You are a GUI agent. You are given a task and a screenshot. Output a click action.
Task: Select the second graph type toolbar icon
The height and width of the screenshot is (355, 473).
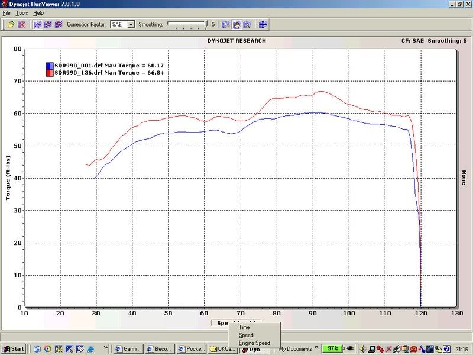click(48, 25)
